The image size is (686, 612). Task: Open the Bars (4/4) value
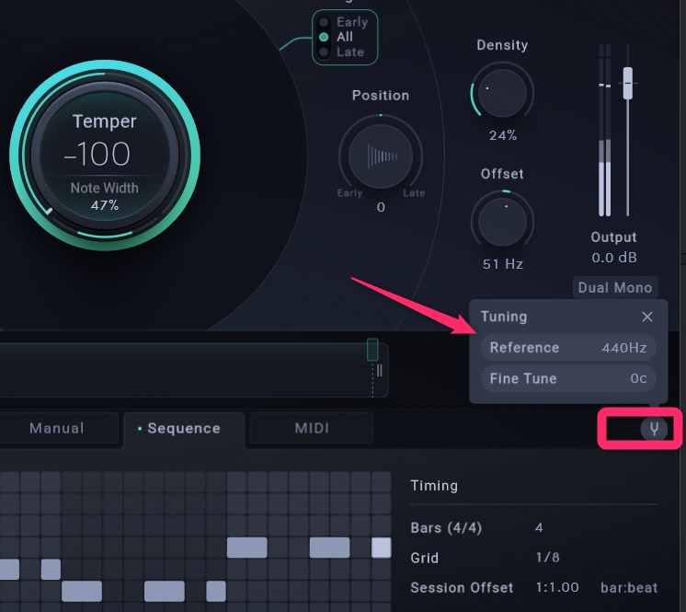[539, 528]
